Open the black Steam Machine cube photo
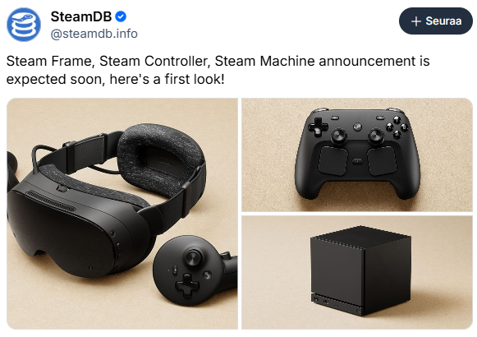 (x=357, y=272)
